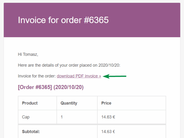The width and height of the screenshot is (184, 138).
Task: Select the Product column header
Action: [x=30, y=103]
